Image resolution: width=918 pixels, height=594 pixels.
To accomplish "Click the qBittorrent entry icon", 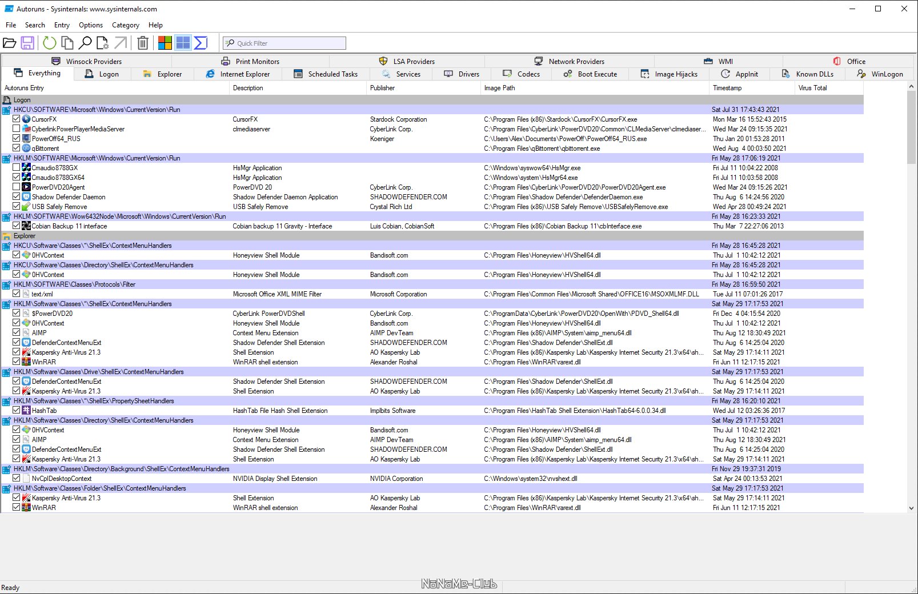I will pos(26,148).
